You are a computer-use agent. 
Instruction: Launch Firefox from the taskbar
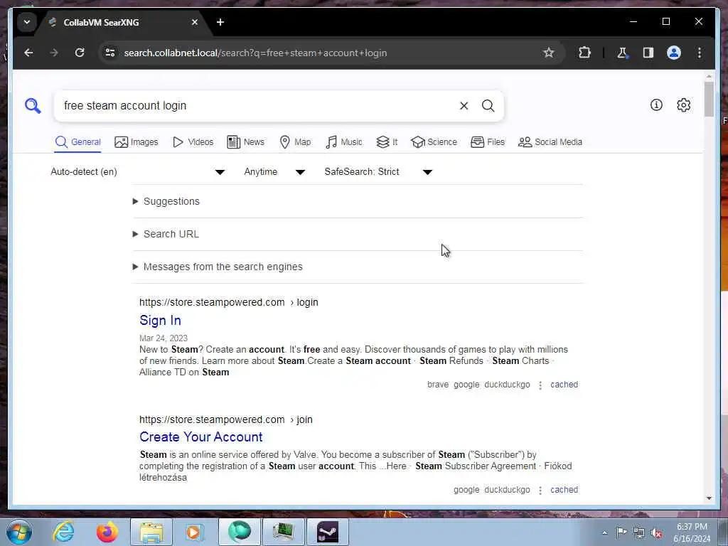pos(107,532)
